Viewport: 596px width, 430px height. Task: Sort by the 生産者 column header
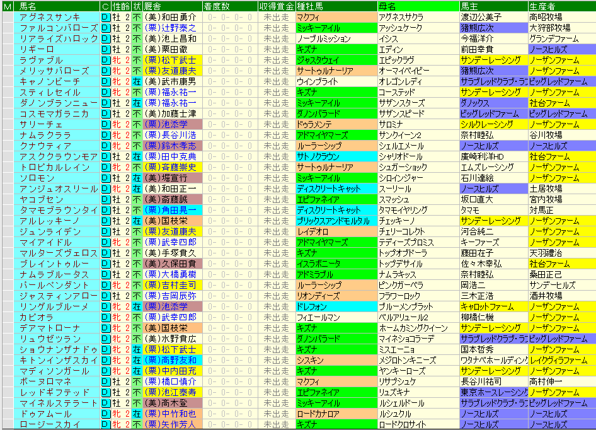pos(562,6)
